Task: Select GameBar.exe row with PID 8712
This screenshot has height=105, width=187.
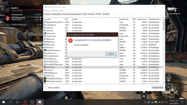Action: [51, 59]
